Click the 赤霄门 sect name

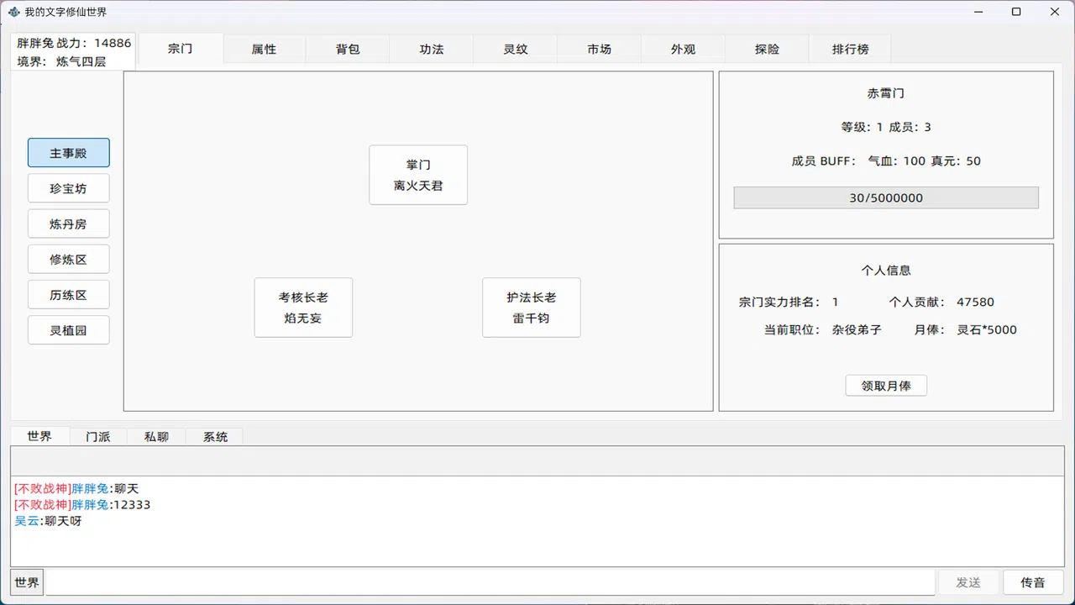pos(886,93)
